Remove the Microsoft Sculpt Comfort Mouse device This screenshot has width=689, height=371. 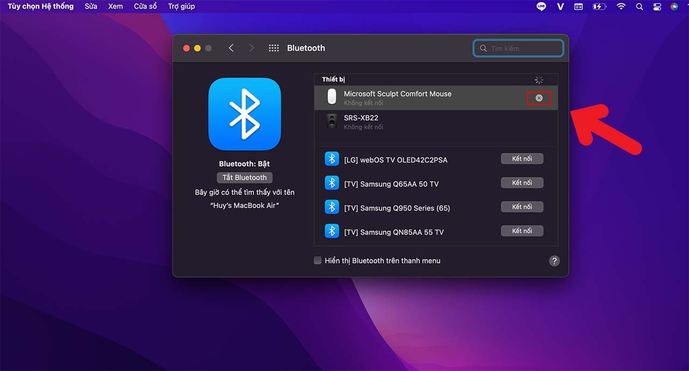539,97
